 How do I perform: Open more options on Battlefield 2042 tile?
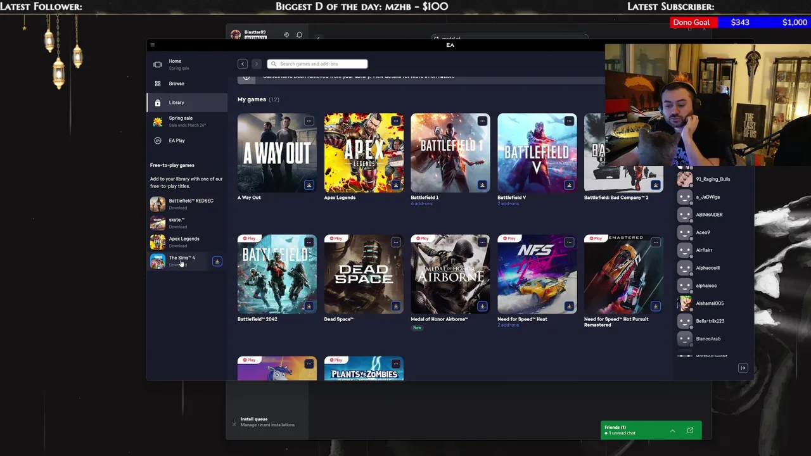(309, 243)
